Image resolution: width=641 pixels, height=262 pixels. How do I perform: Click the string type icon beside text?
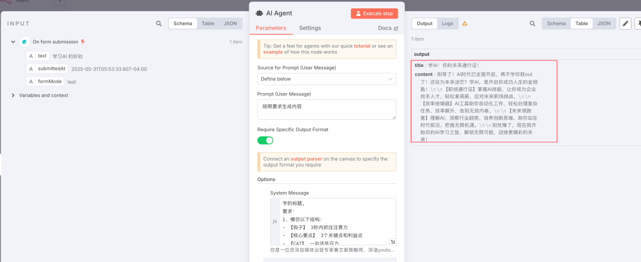31,56
